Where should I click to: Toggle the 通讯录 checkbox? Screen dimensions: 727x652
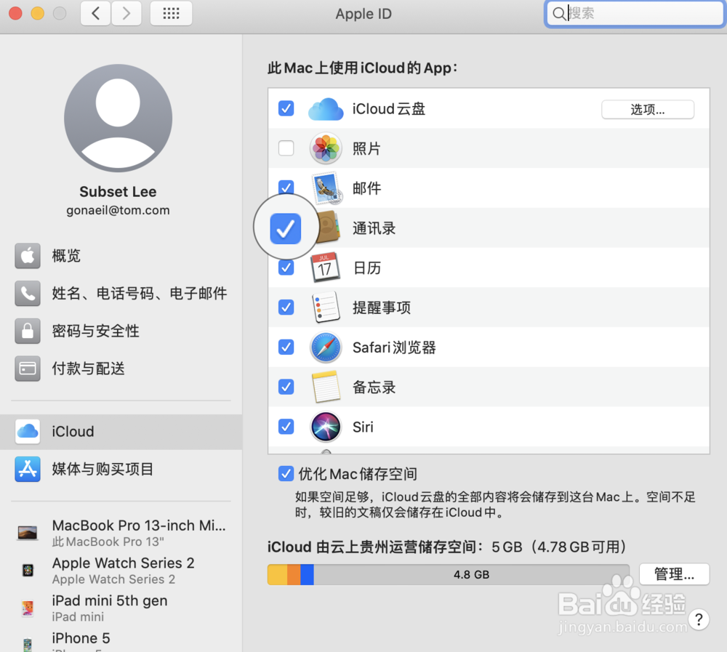(286, 228)
